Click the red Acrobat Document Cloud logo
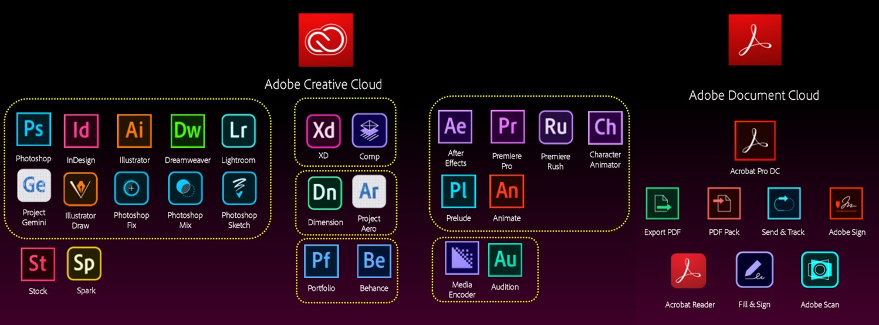 (755, 39)
